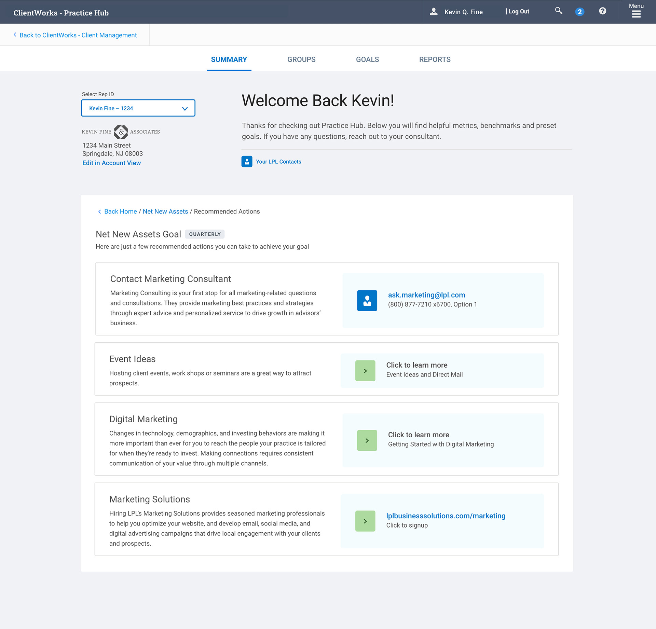Open the REPORTS tab
The width and height of the screenshot is (656, 629).
point(435,59)
